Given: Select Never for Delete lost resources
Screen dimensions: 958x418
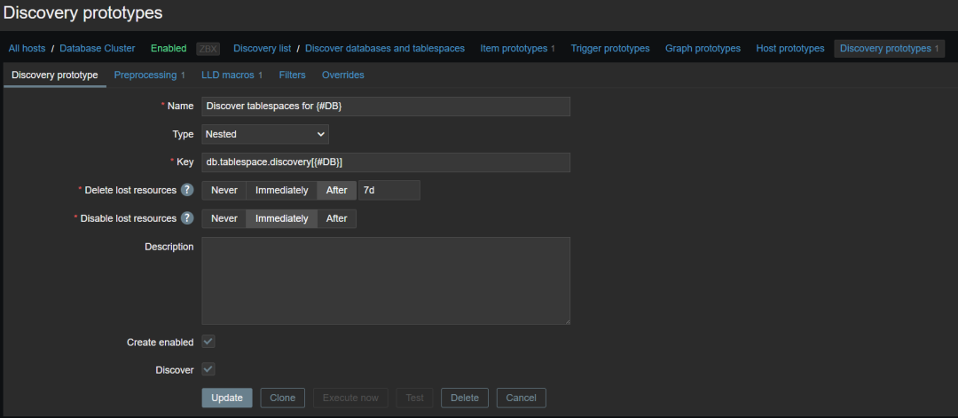Looking at the screenshot, I should [x=224, y=190].
